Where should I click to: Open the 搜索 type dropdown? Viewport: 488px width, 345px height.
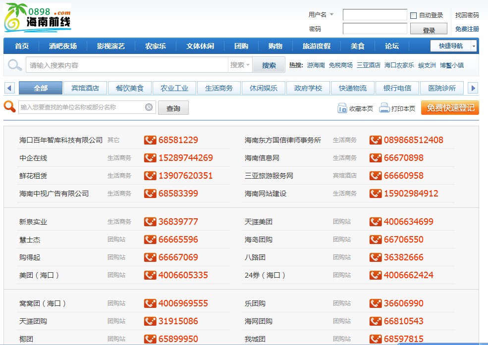click(241, 65)
